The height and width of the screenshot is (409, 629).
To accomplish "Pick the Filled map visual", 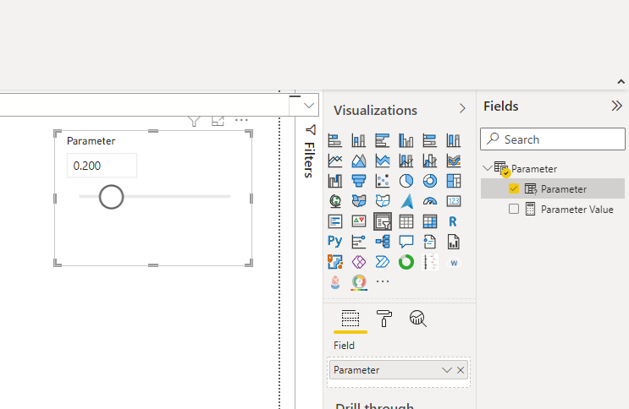I will pos(359,201).
